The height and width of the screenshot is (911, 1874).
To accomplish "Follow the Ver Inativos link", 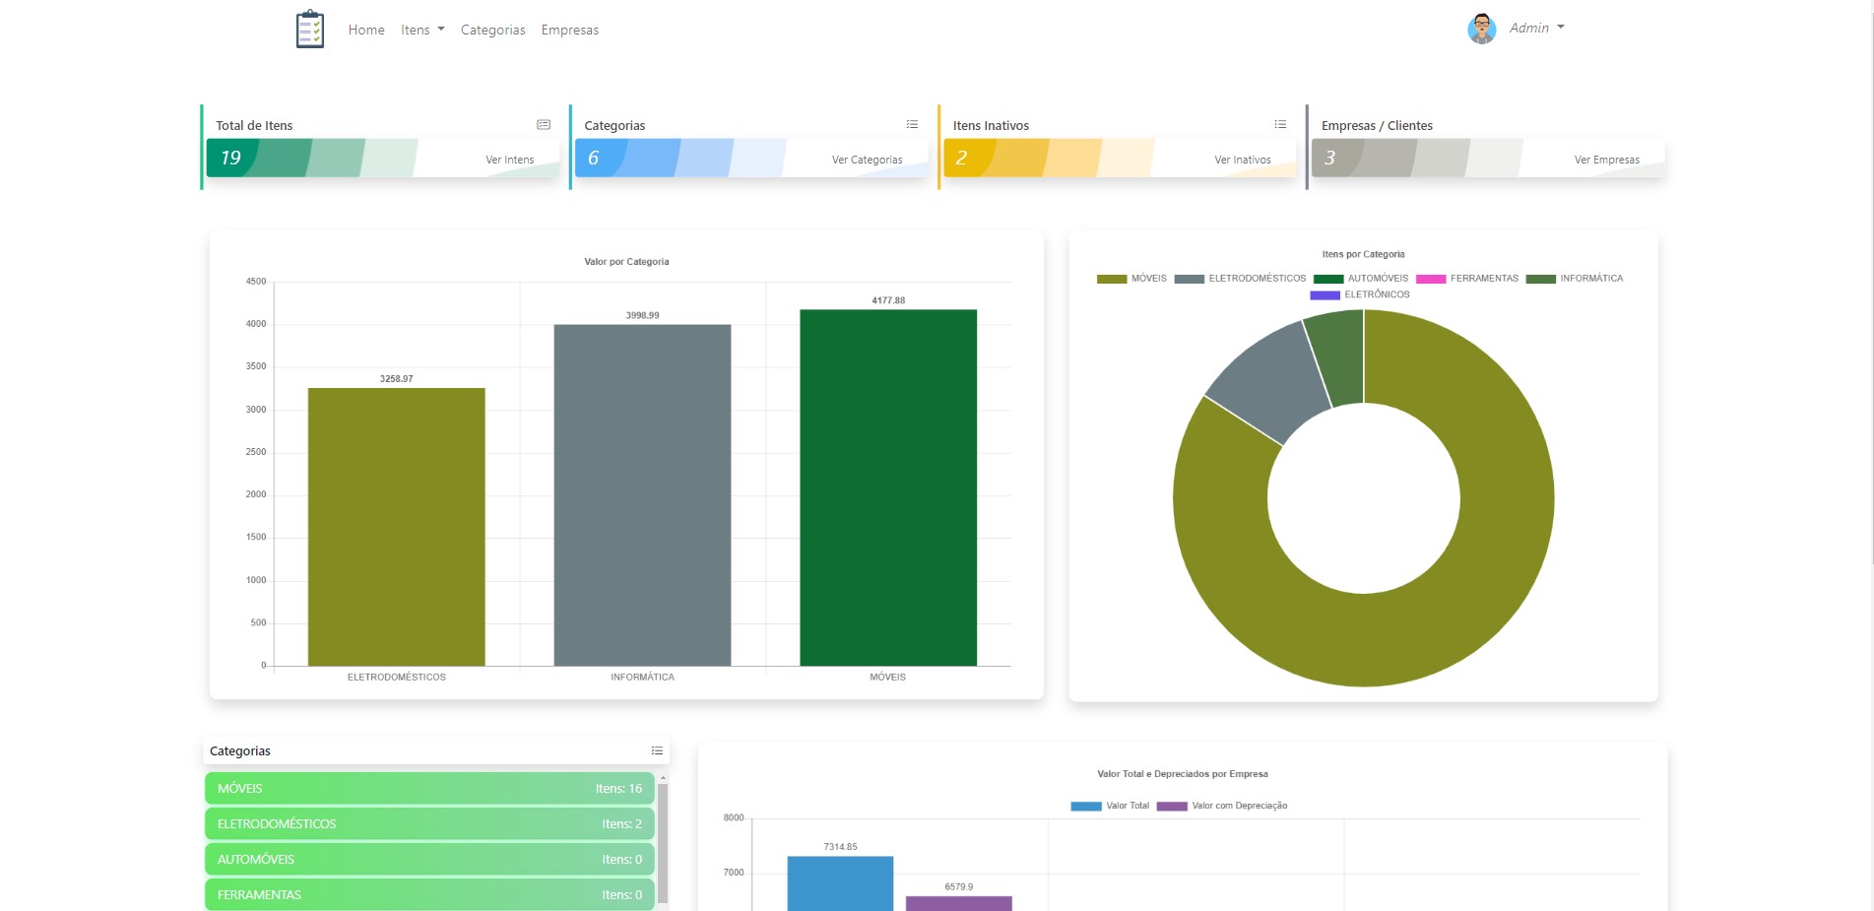I will pos(1242,160).
